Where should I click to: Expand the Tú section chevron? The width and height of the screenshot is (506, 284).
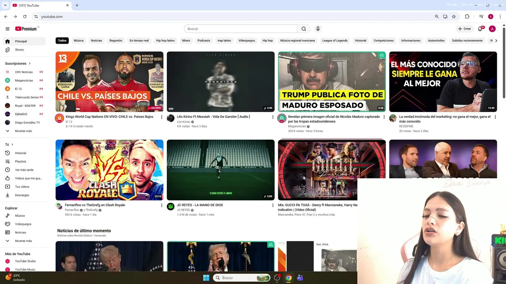click(12, 144)
